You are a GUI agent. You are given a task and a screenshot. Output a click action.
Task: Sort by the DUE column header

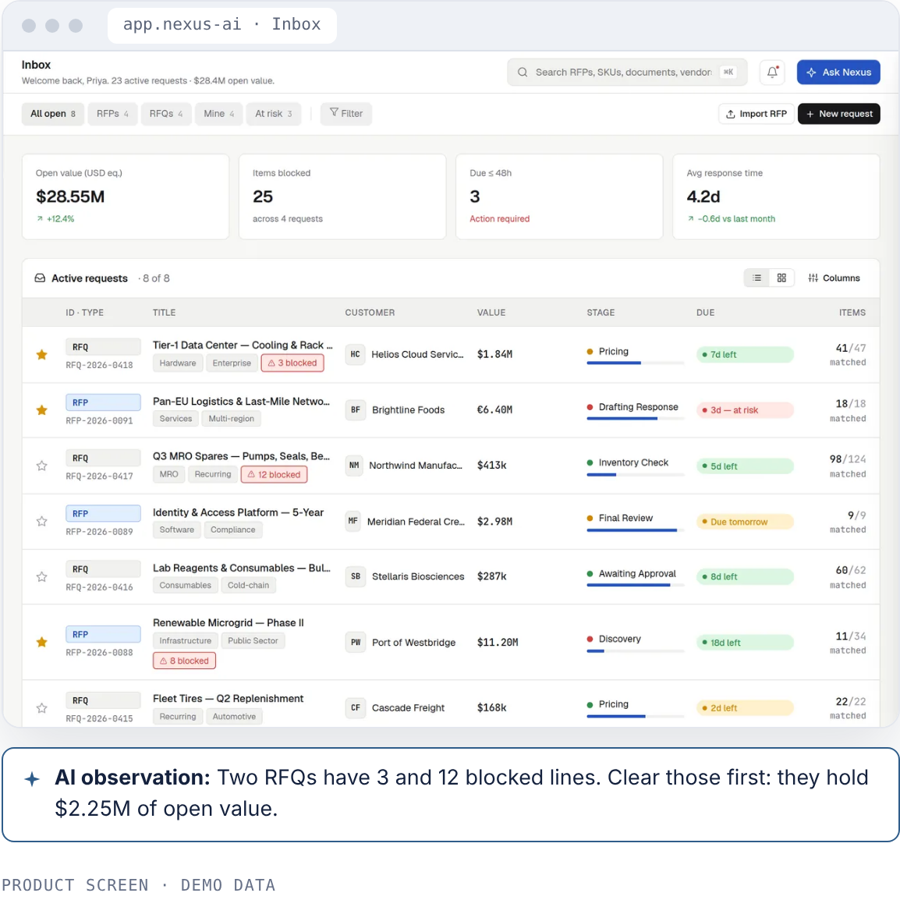706,312
